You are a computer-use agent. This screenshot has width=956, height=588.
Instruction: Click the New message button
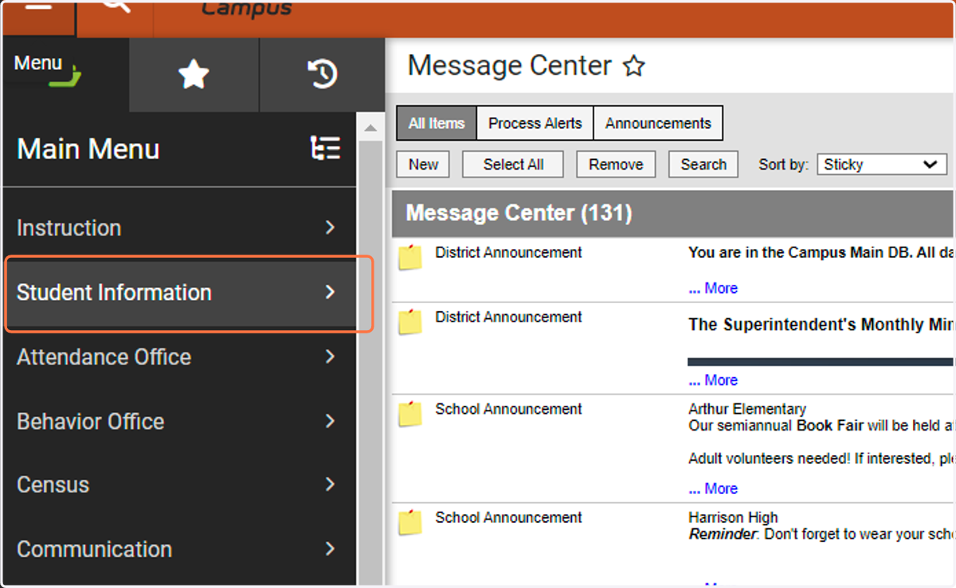coord(423,165)
